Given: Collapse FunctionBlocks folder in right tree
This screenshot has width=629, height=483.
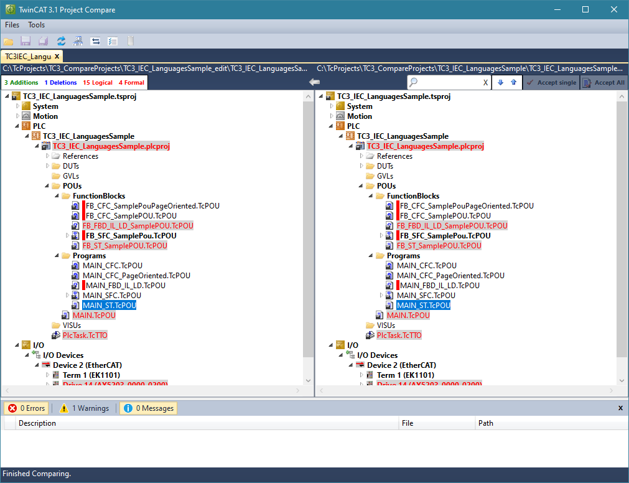Looking at the screenshot, I should tap(371, 196).
